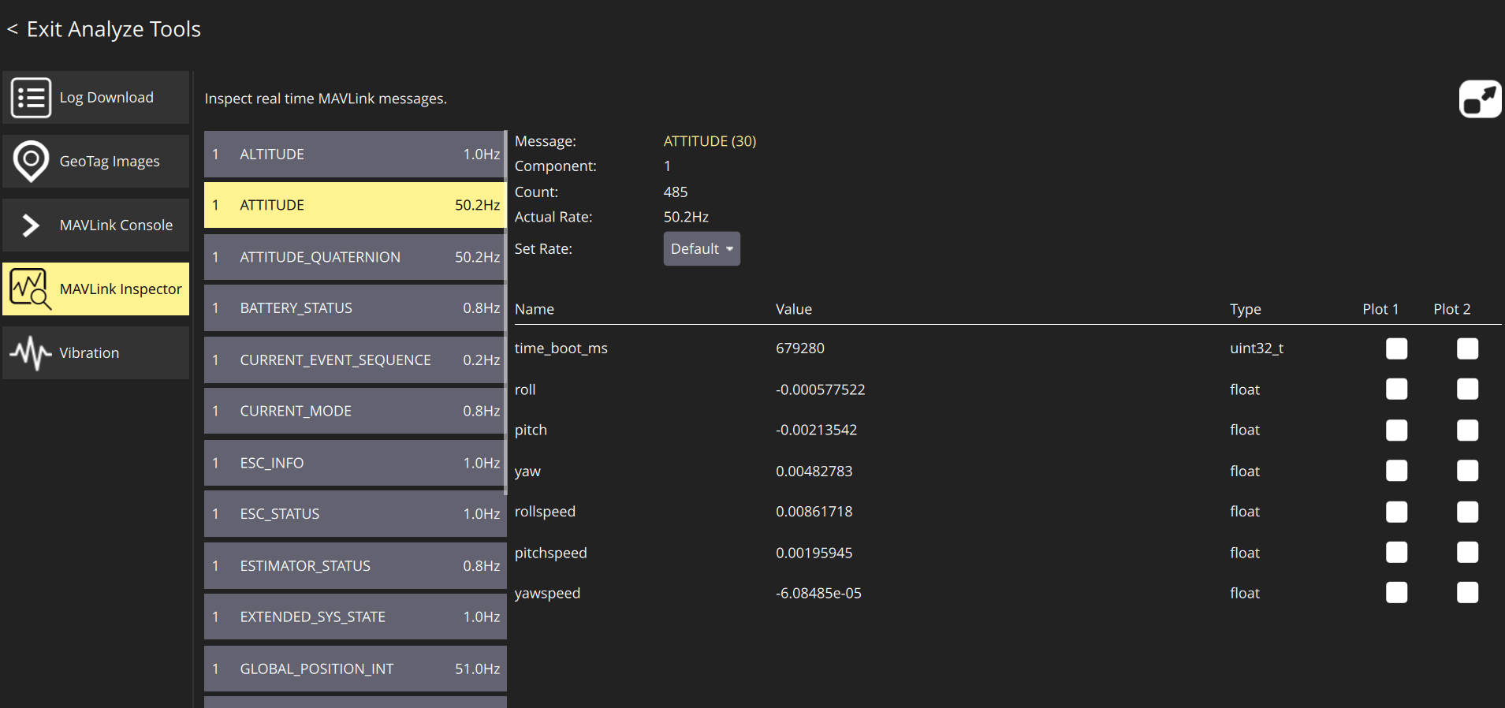Enable Plot 1 for roll
The width and height of the screenshot is (1505, 708).
tap(1396, 389)
